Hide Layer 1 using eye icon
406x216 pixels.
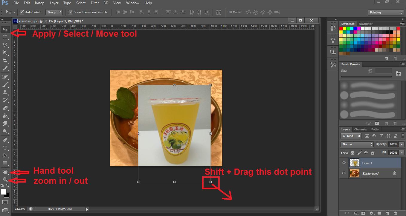click(x=344, y=163)
